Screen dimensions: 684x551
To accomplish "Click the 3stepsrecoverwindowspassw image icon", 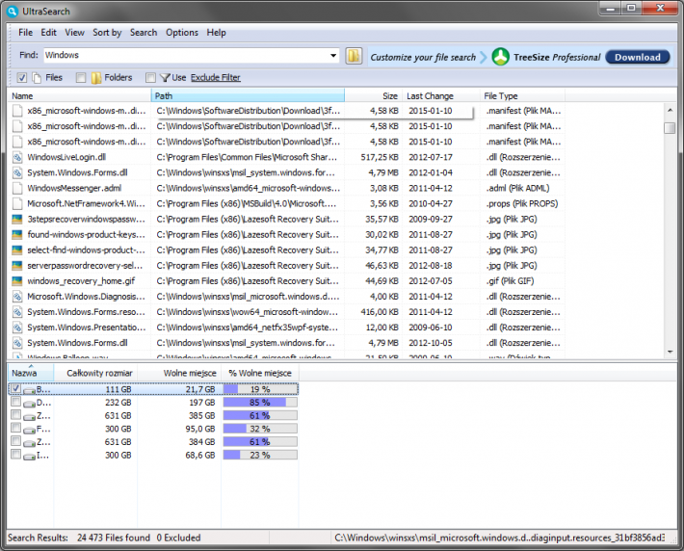I will click(x=17, y=220).
